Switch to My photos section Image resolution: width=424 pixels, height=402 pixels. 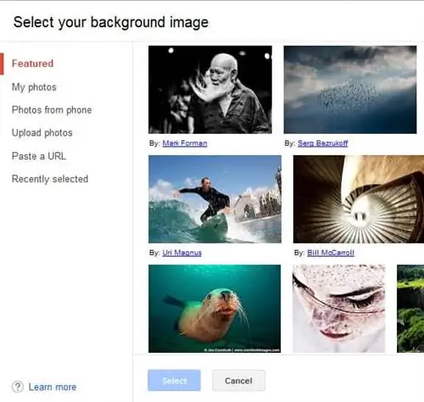coord(34,87)
